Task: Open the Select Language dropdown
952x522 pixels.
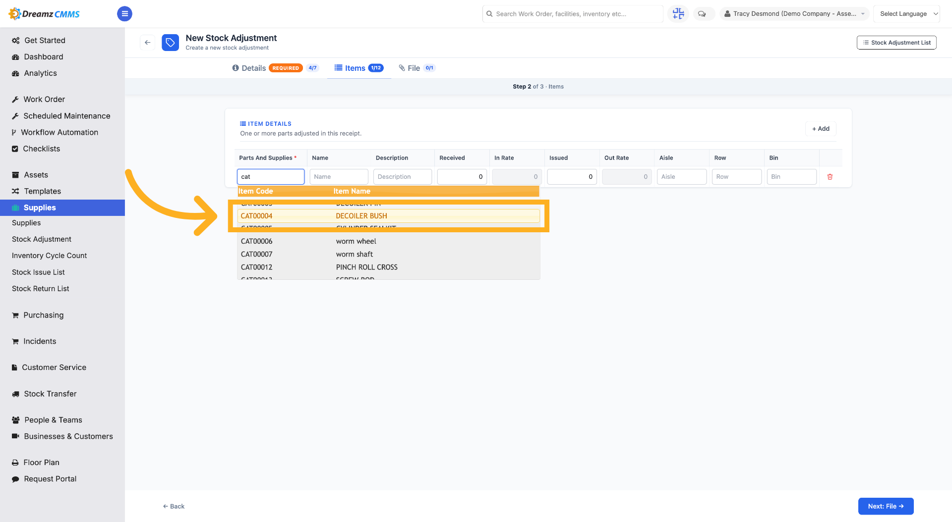Action: 907,14
